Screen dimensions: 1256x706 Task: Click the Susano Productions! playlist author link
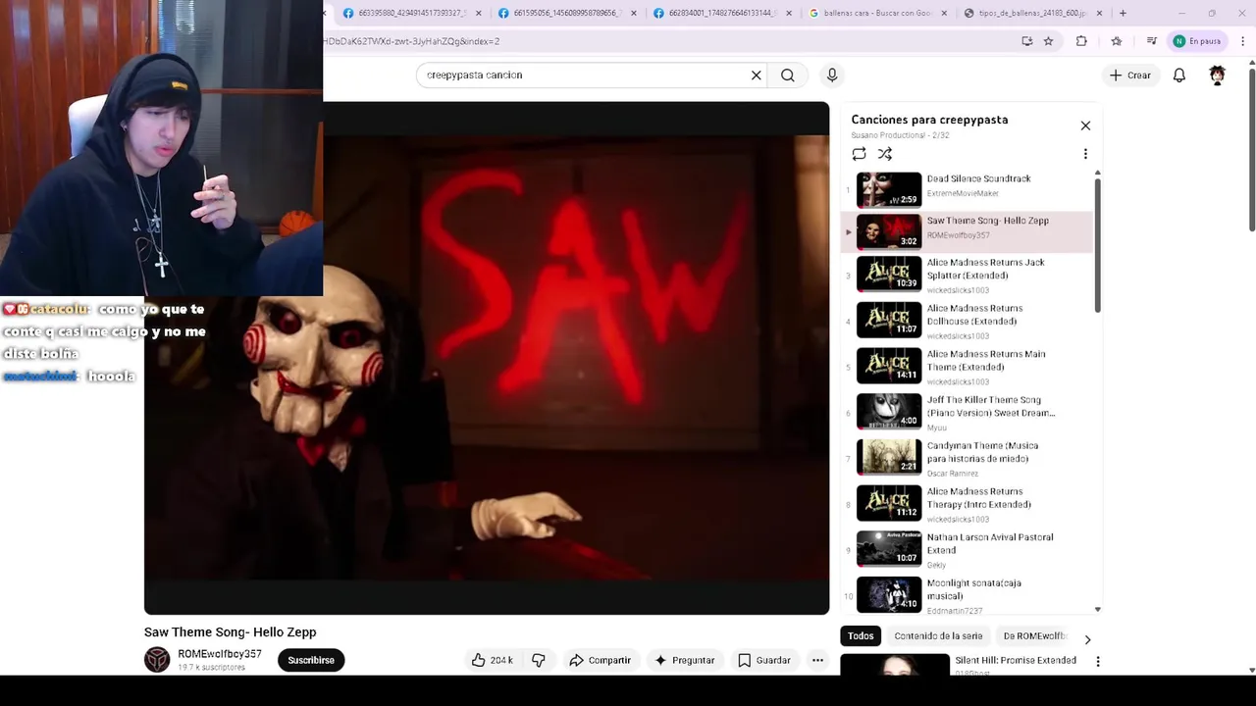pyautogui.click(x=887, y=135)
